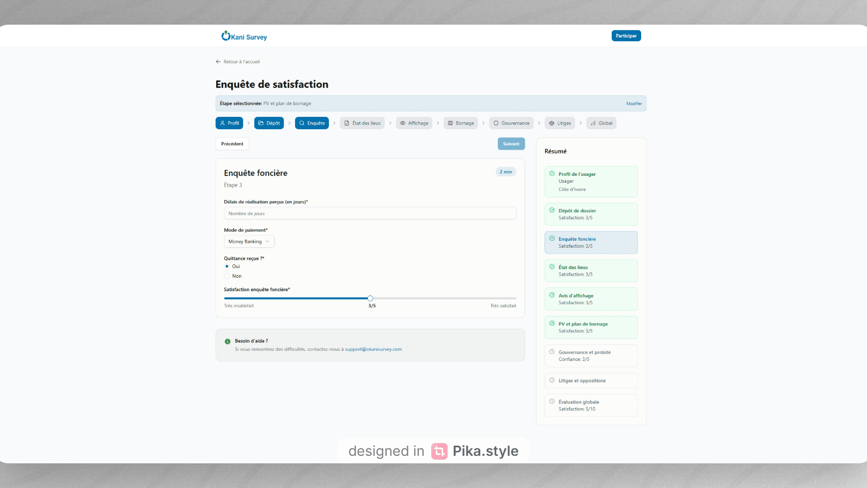867x488 pixels.
Task: Click the clock icon on Évaluation globale
Action: click(x=552, y=401)
